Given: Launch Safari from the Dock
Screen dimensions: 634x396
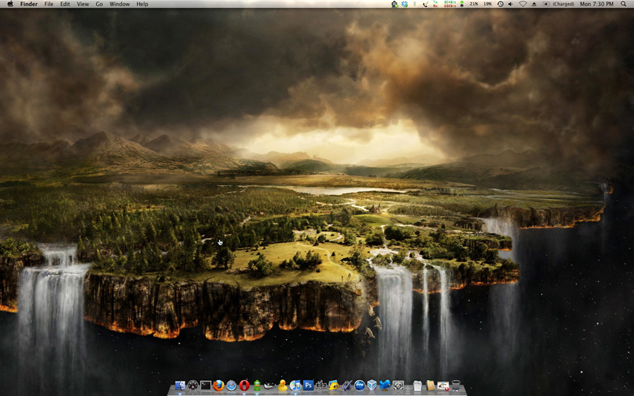Looking at the screenshot, I should [x=231, y=385].
